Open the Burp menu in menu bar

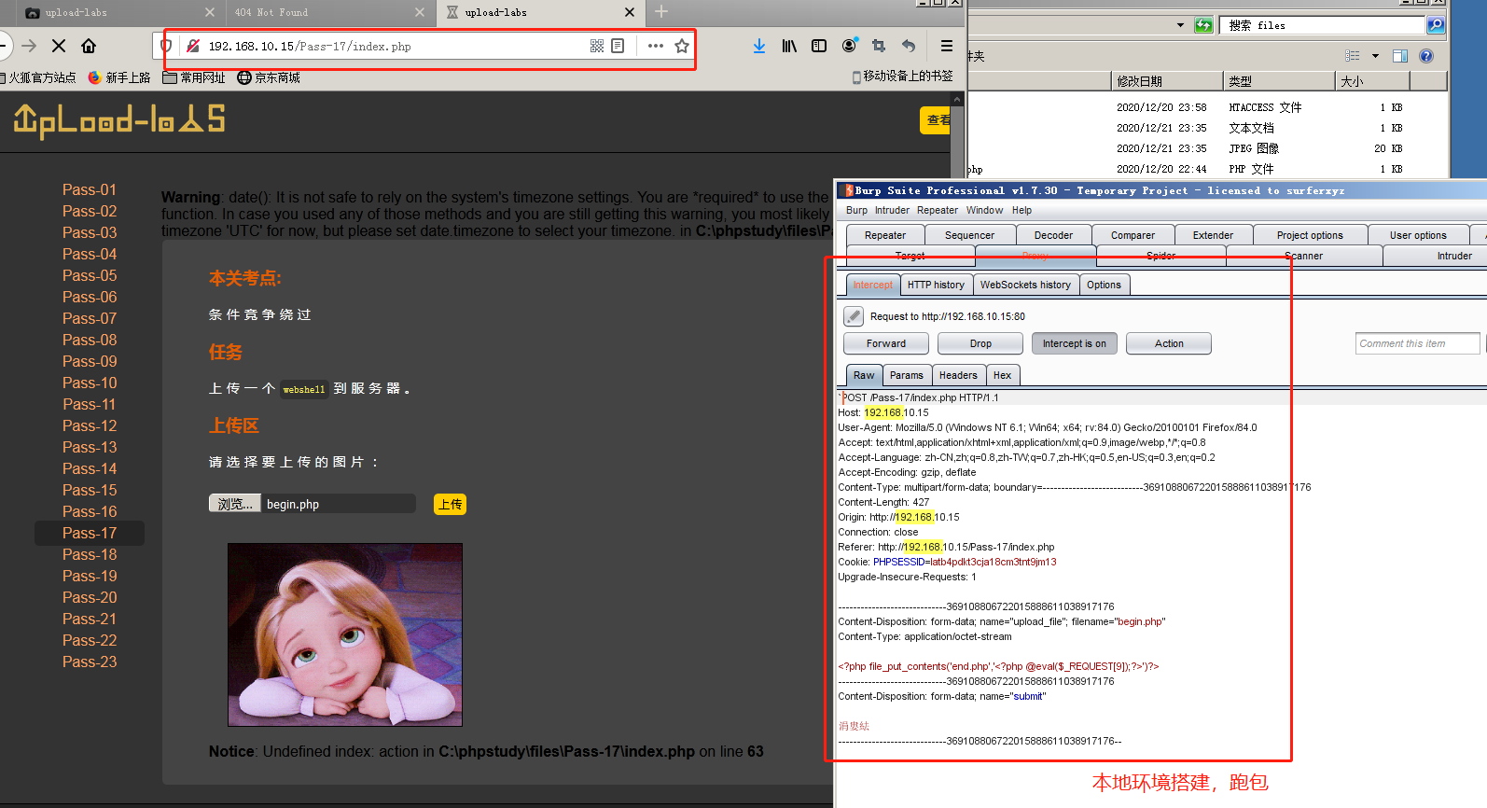click(856, 210)
